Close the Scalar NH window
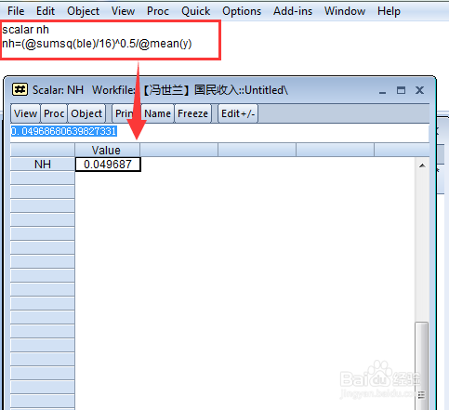This screenshot has width=449, height=410. click(419, 90)
